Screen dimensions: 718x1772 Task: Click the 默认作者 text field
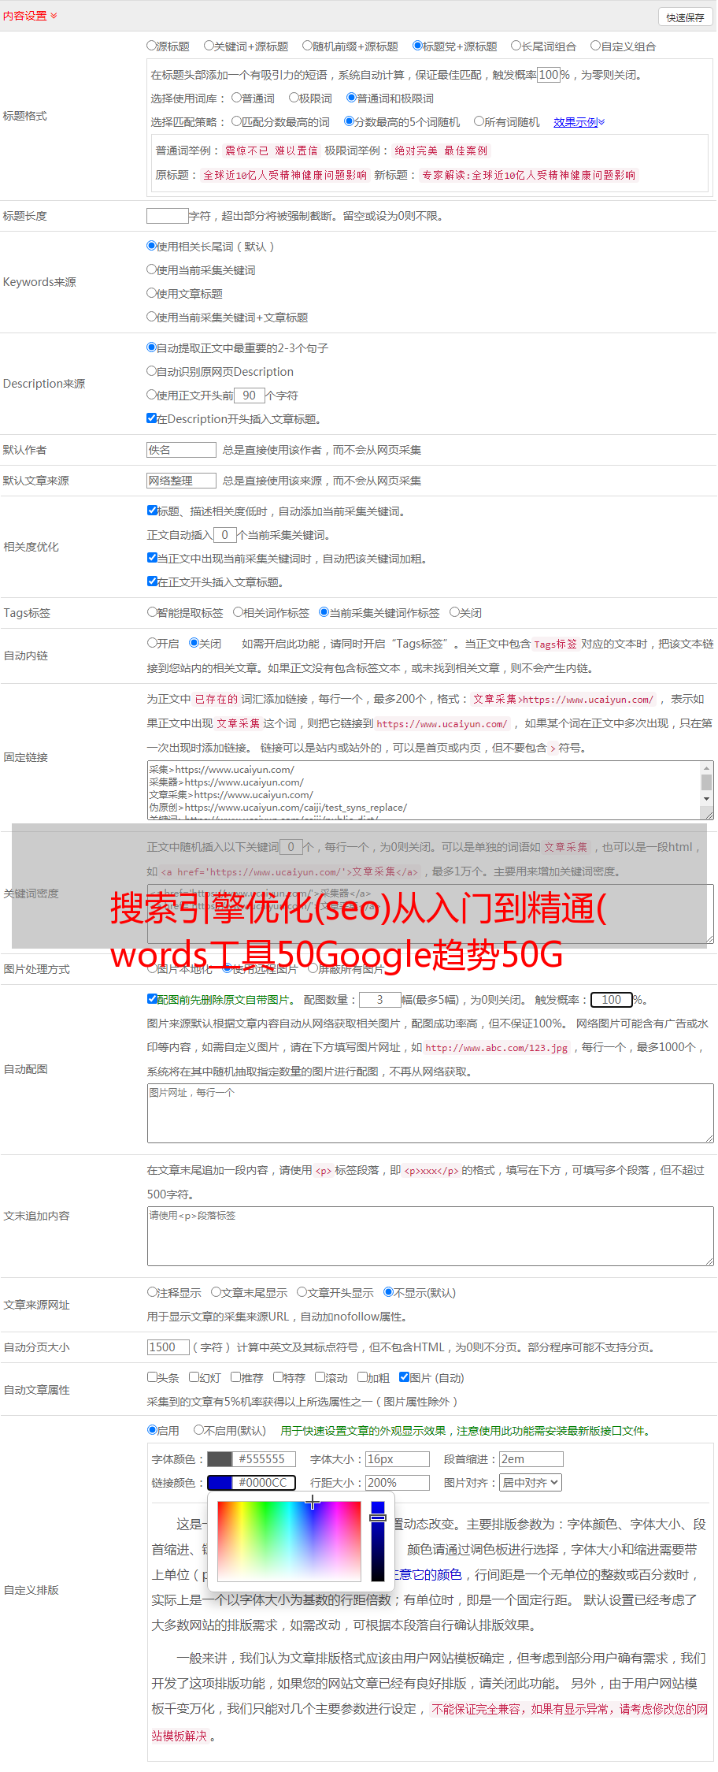(181, 450)
